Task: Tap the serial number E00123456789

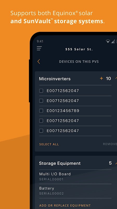Action: 63,111
